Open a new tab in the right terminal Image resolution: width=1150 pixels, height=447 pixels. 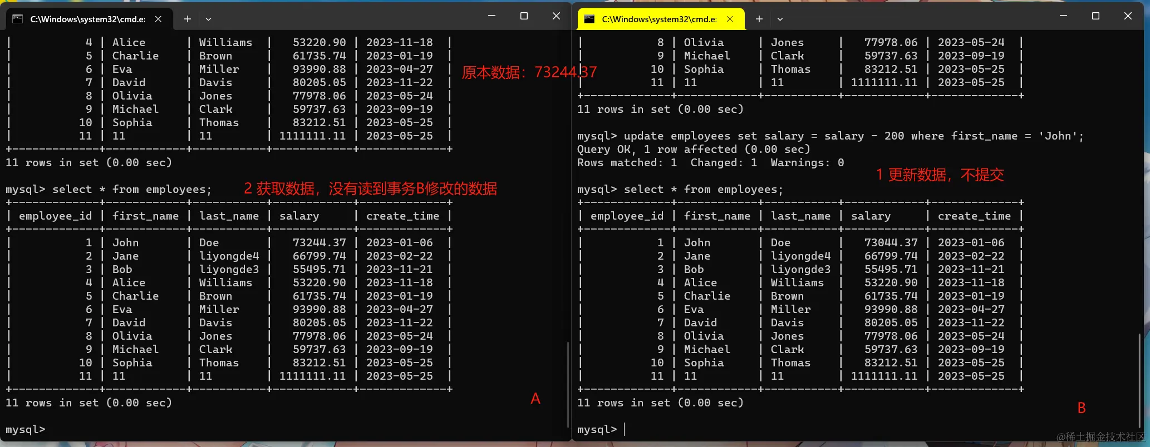coord(759,19)
